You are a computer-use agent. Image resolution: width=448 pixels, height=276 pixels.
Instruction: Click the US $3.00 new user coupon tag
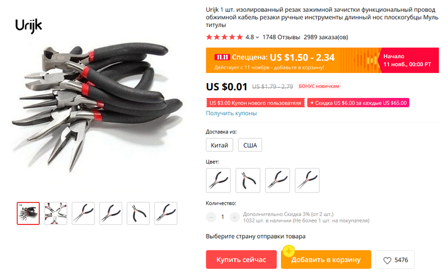(x=255, y=103)
